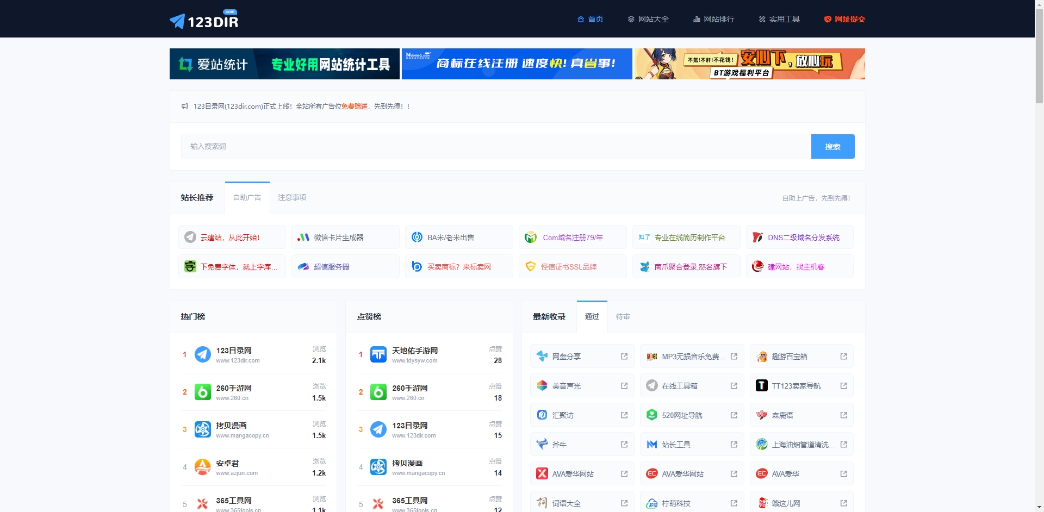Open the 柠萌科技 entry
The image size is (1044, 512).
[692, 503]
